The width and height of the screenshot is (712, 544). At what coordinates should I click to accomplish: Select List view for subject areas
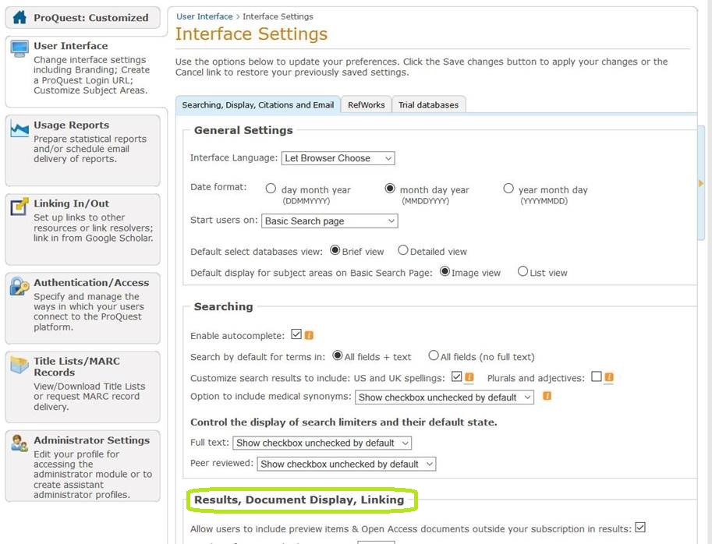coord(522,271)
